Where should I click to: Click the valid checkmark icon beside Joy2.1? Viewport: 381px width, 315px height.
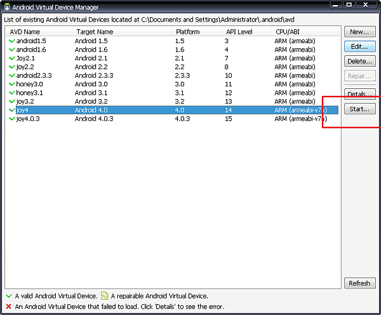11,58
